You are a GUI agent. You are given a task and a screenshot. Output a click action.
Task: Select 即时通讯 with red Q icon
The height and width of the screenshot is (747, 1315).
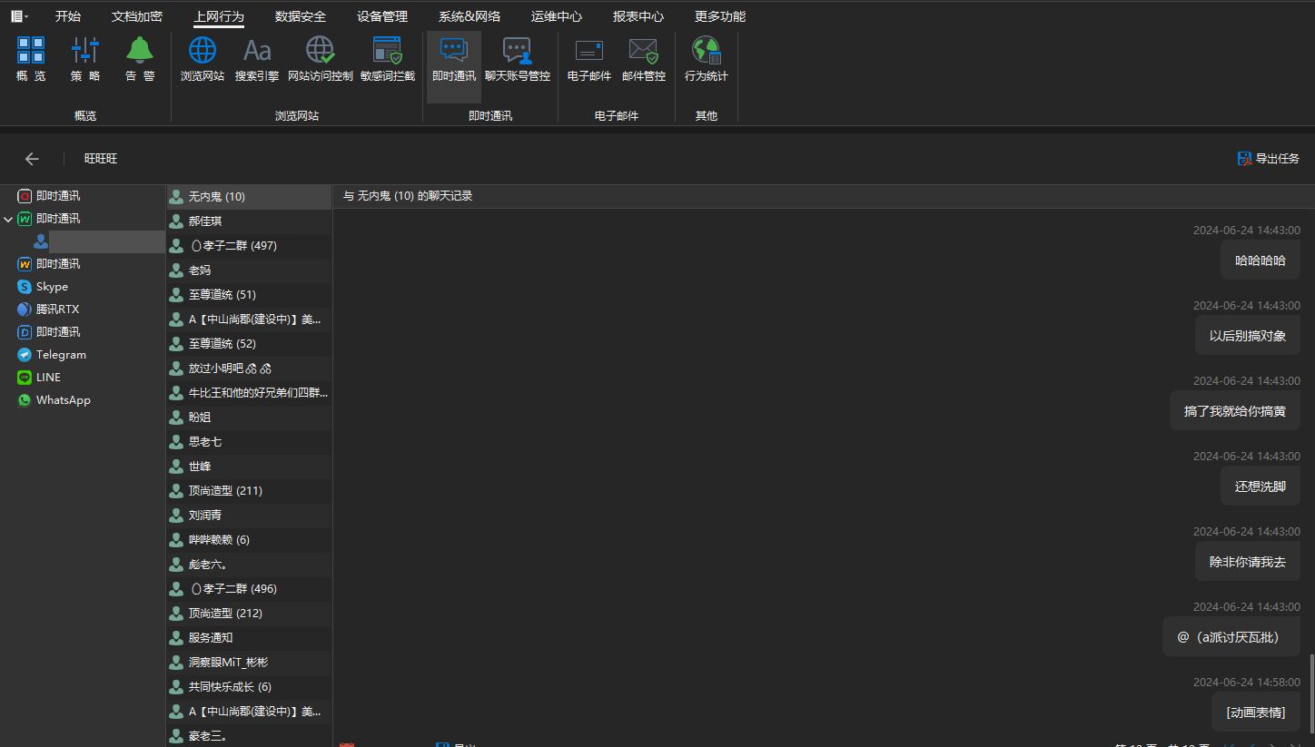pos(49,196)
